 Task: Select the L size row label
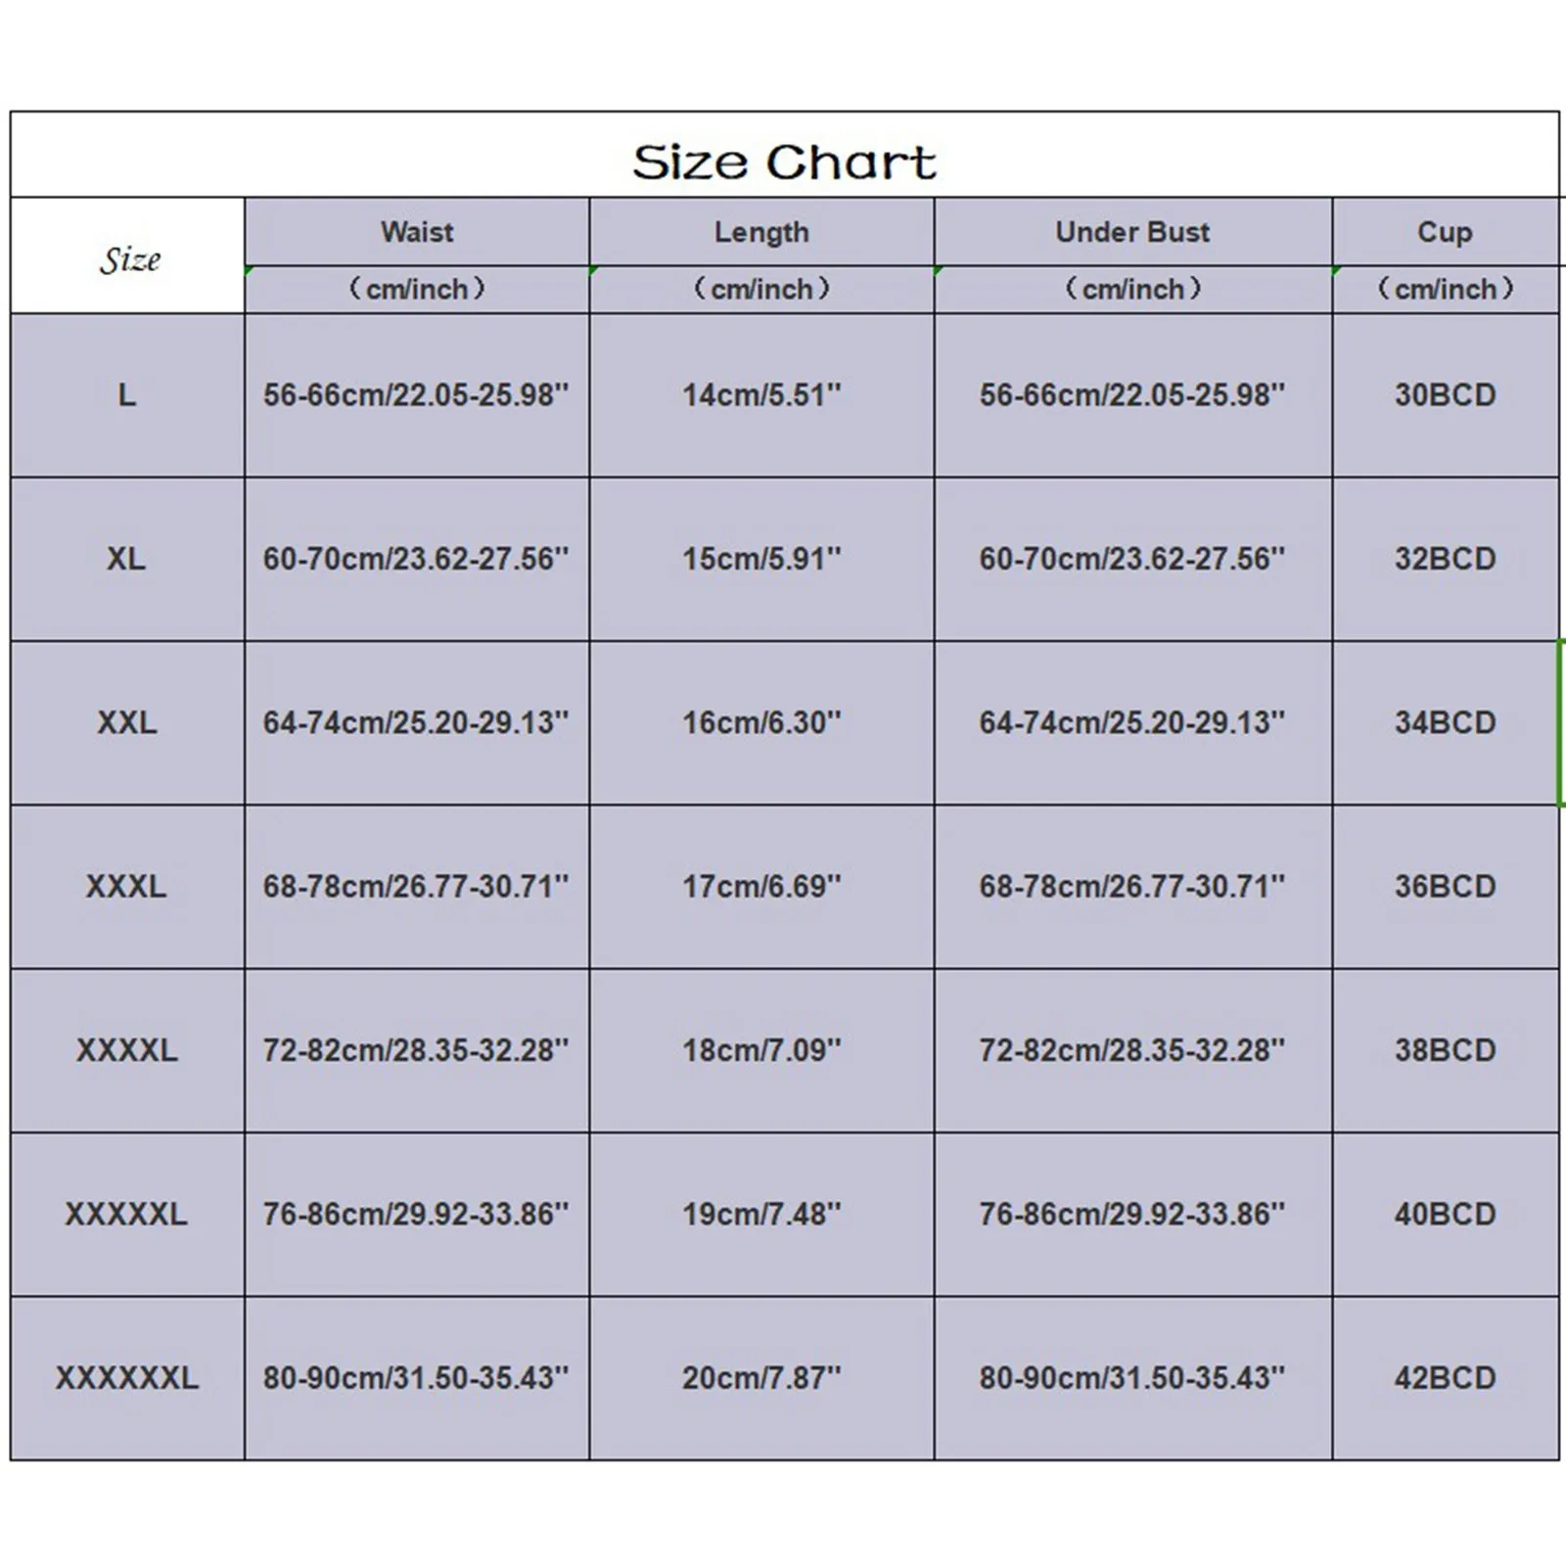[x=127, y=395]
